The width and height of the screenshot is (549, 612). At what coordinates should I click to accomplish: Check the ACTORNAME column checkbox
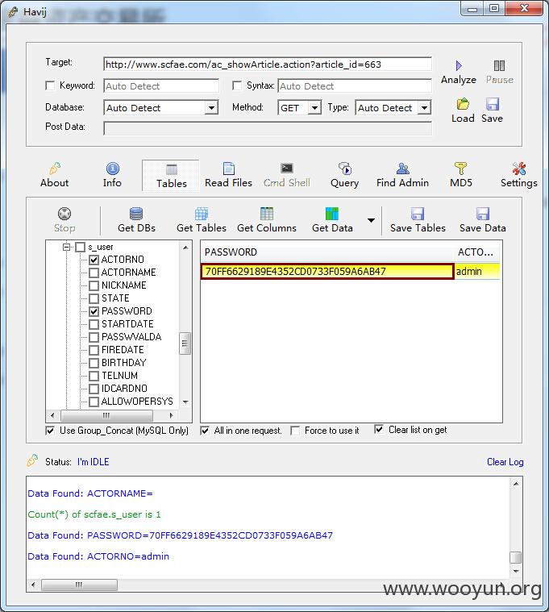click(94, 273)
